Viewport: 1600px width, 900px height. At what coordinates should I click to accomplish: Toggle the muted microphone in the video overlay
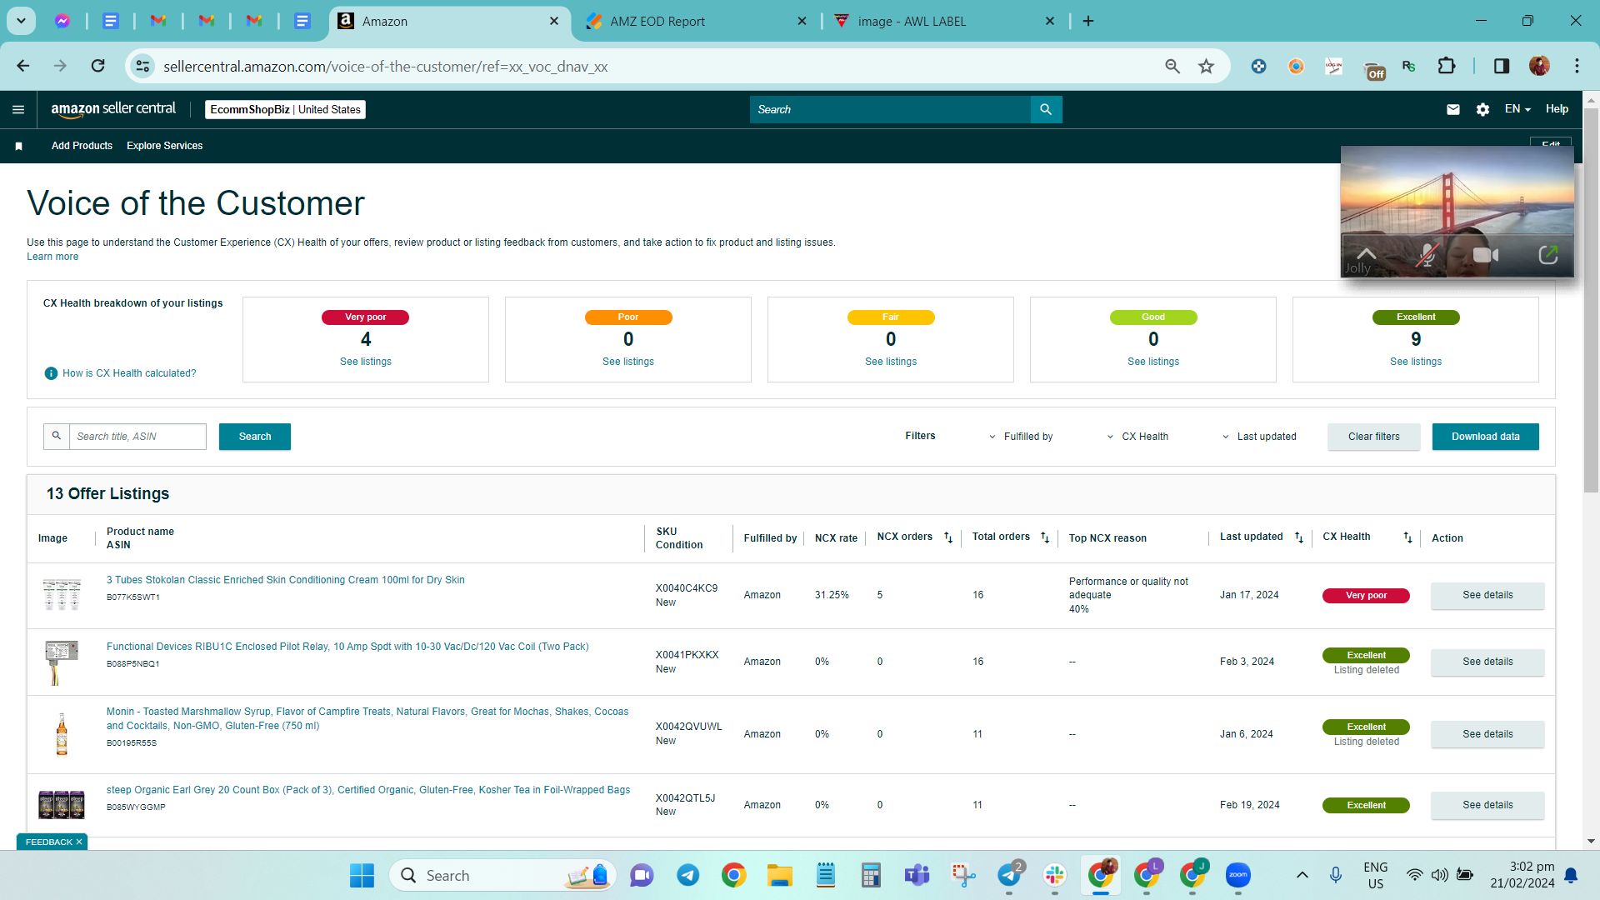pyautogui.click(x=1427, y=255)
